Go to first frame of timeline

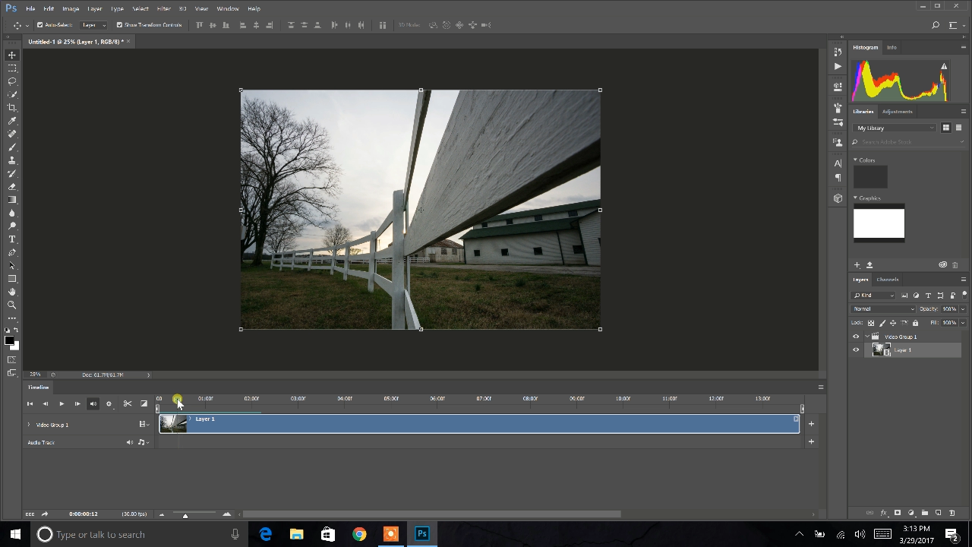click(30, 403)
